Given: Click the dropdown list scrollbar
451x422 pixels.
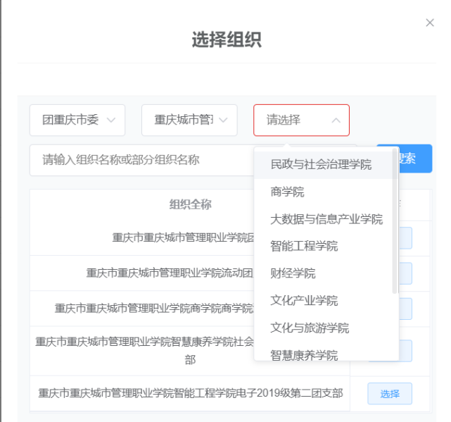Looking at the screenshot, I should tap(395, 221).
